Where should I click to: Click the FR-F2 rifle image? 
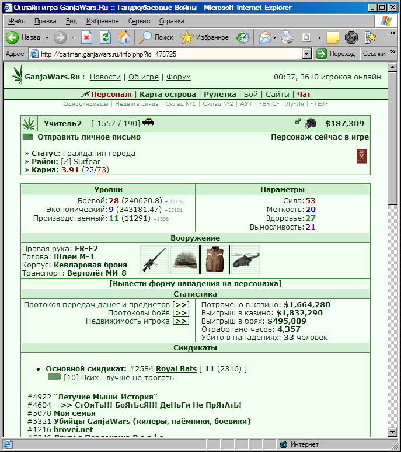coord(155,259)
